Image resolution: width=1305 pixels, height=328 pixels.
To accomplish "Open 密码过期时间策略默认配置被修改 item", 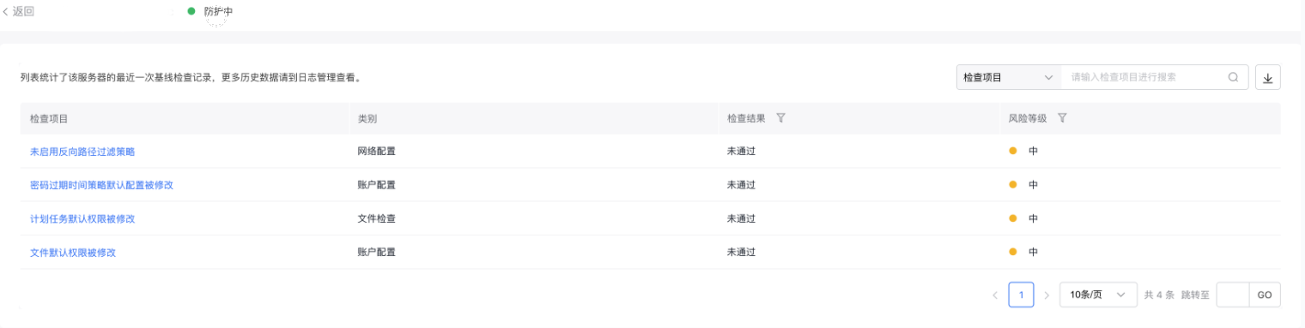I will tap(101, 185).
